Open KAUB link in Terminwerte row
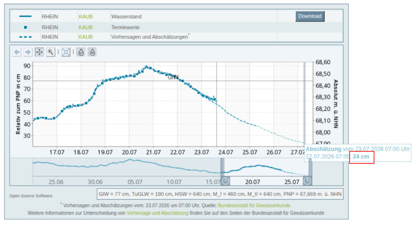The image size is (415, 225). point(86,27)
